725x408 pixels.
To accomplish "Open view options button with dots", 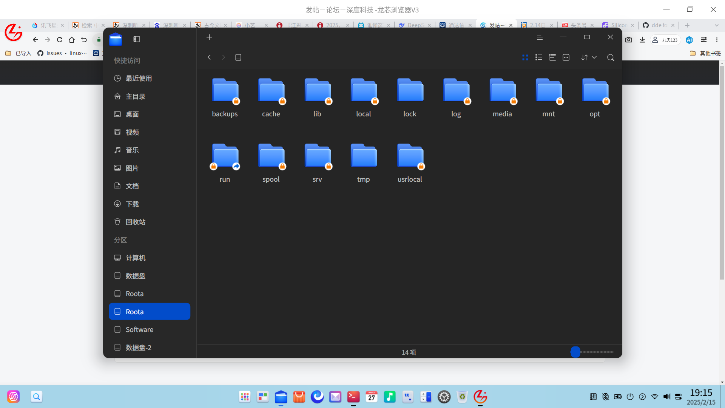I will point(566,57).
